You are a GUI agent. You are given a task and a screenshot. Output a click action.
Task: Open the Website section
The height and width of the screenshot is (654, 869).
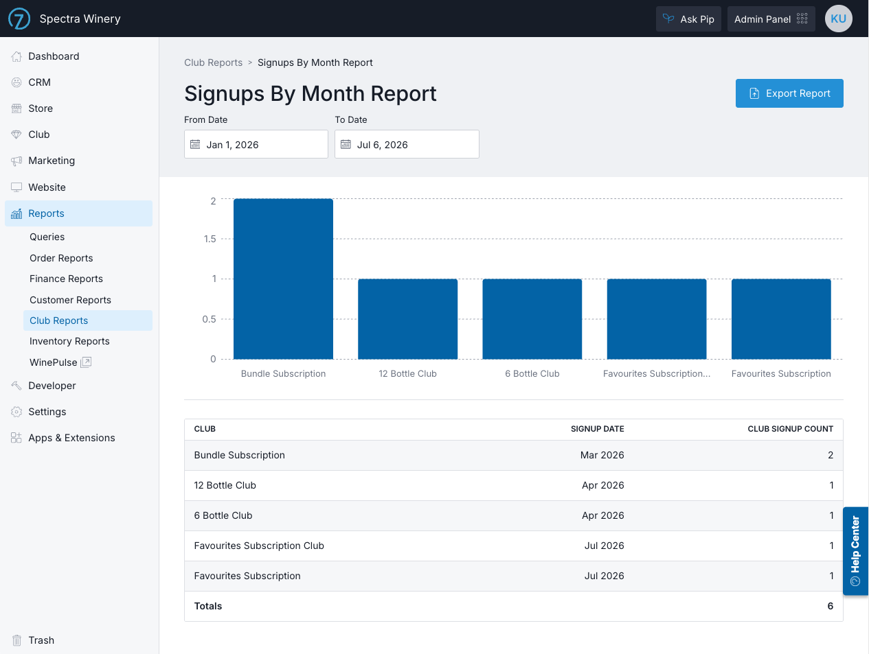78,187
